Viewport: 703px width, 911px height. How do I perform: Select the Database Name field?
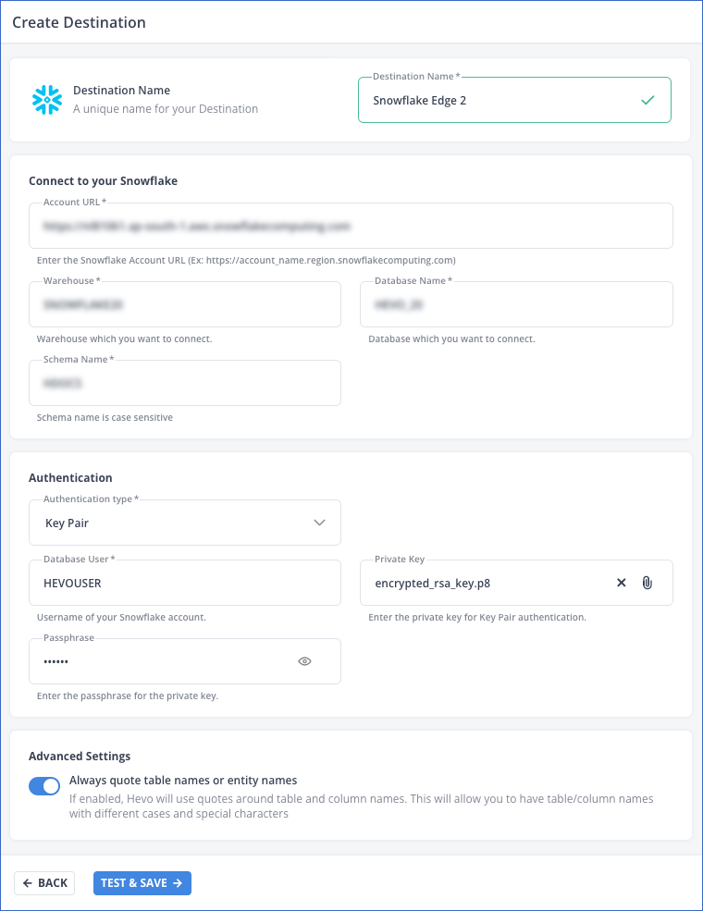pyautogui.click(x=516, y=304)
